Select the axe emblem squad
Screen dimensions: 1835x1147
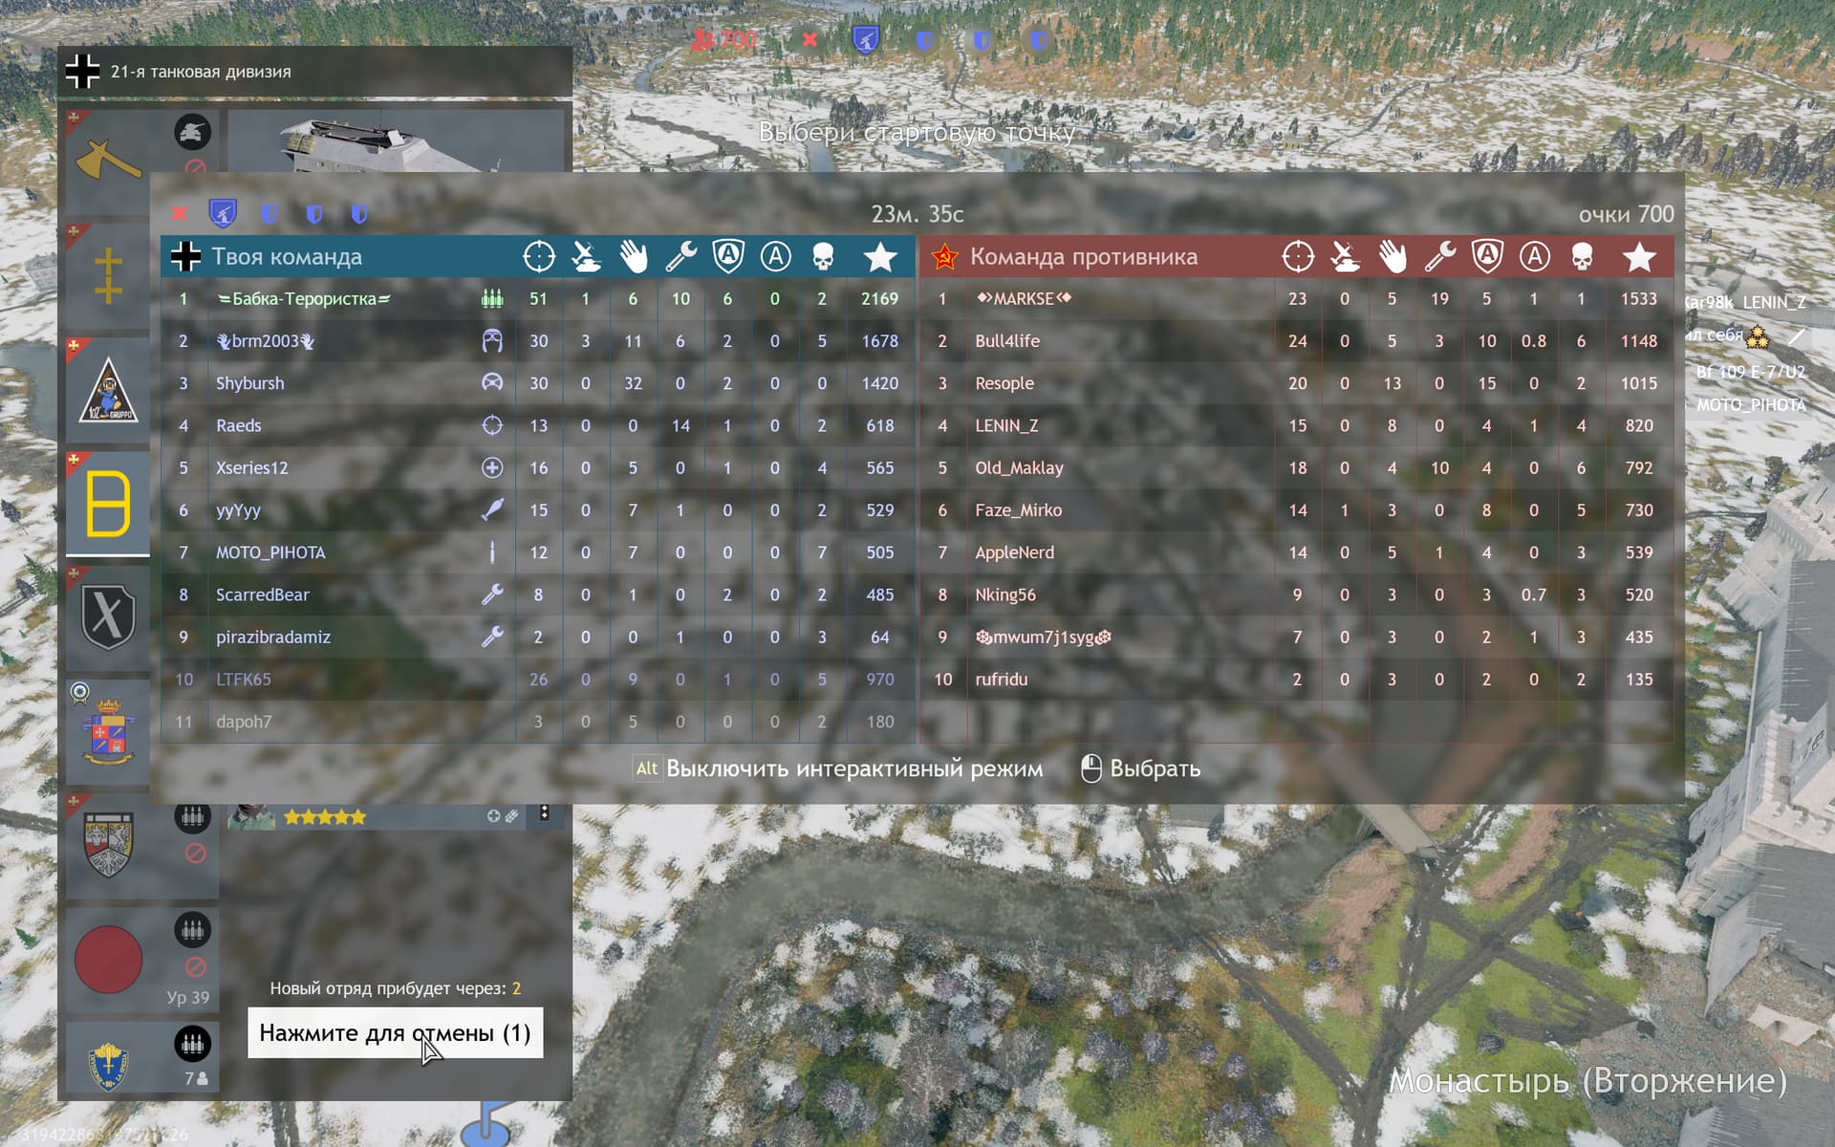tap(107, 161)
